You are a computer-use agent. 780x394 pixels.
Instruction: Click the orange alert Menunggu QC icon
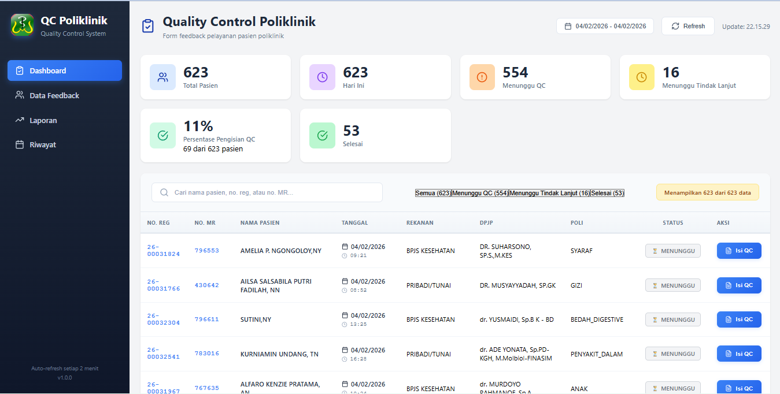[482, 77]
